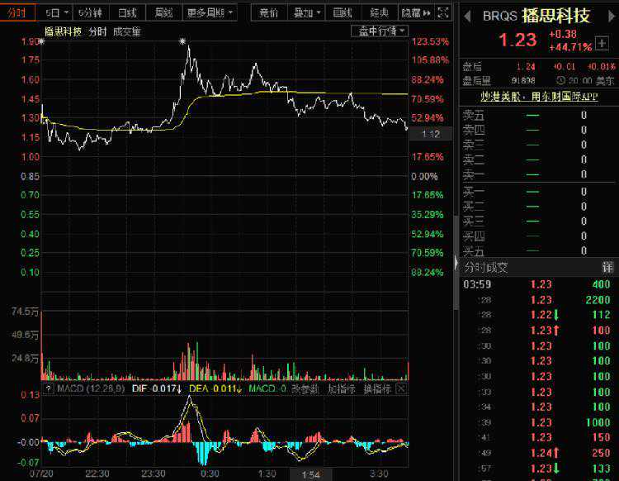Click the fullscreen expand icon in chart toolbar

click(443, 13)
